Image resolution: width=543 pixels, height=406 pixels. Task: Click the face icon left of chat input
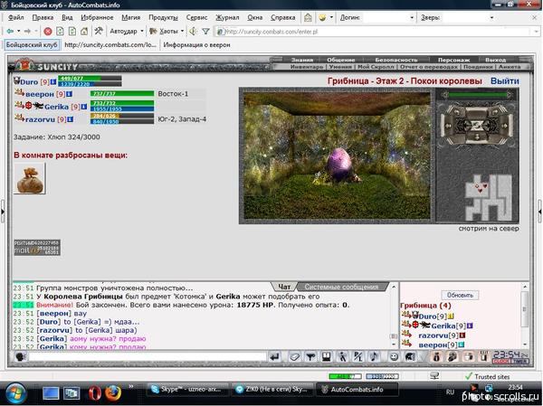coord(21,356)
